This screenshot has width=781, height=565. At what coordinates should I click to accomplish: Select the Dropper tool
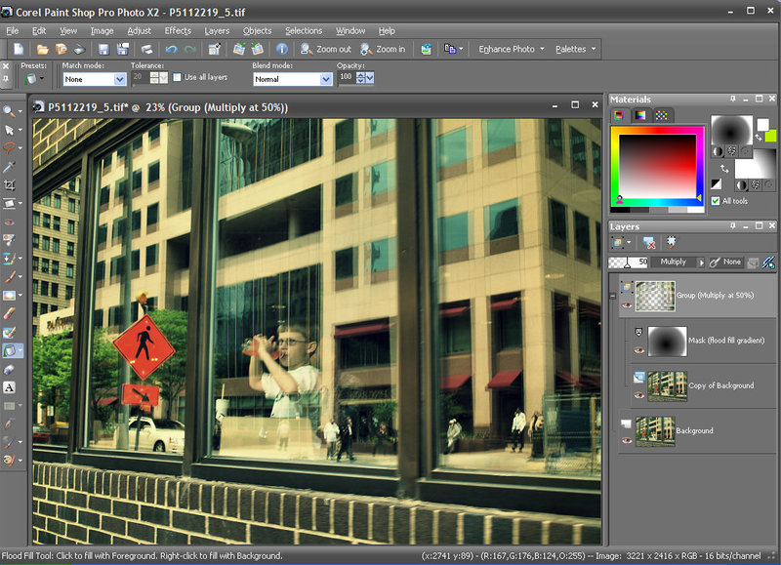9,167
